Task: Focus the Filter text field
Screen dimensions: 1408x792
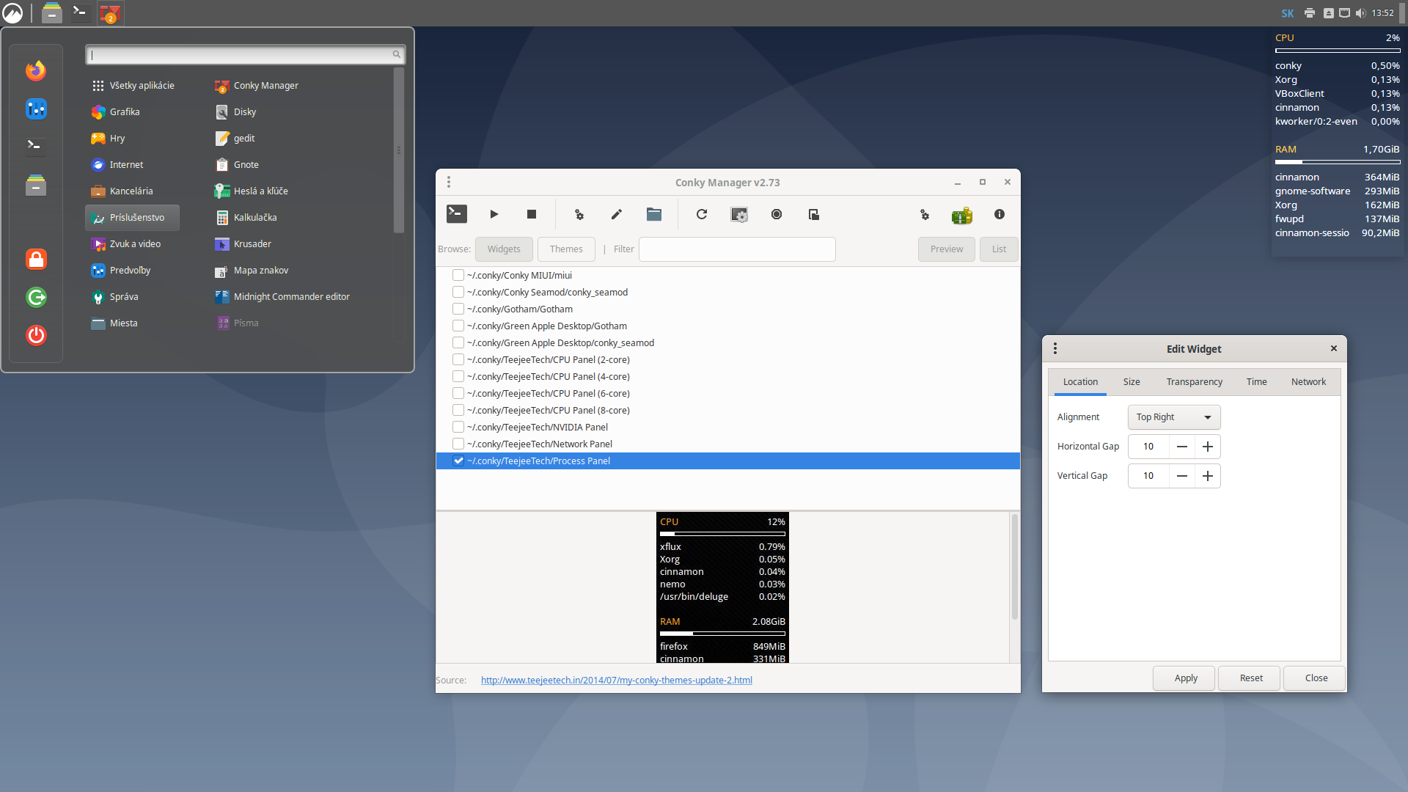Action: (x=737, y=249)
